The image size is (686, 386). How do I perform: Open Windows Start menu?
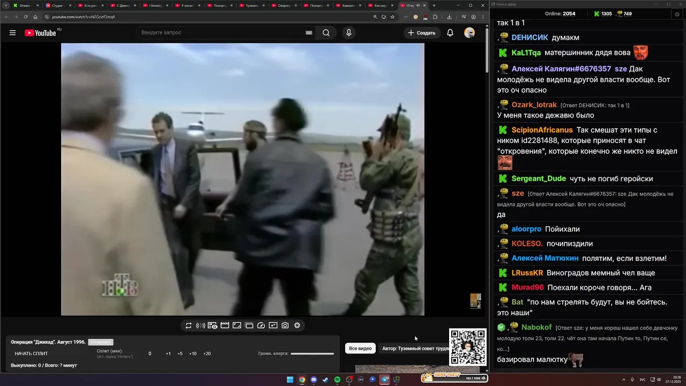tap(290, 380)
